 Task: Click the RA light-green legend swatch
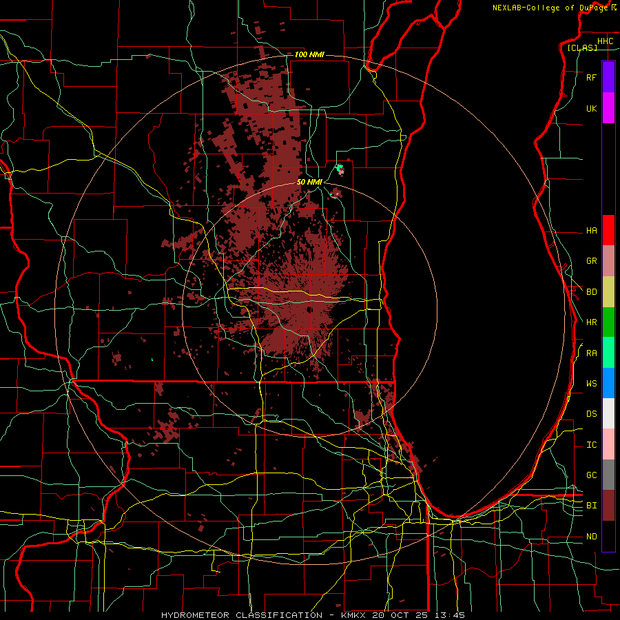(x=608, y=353)
